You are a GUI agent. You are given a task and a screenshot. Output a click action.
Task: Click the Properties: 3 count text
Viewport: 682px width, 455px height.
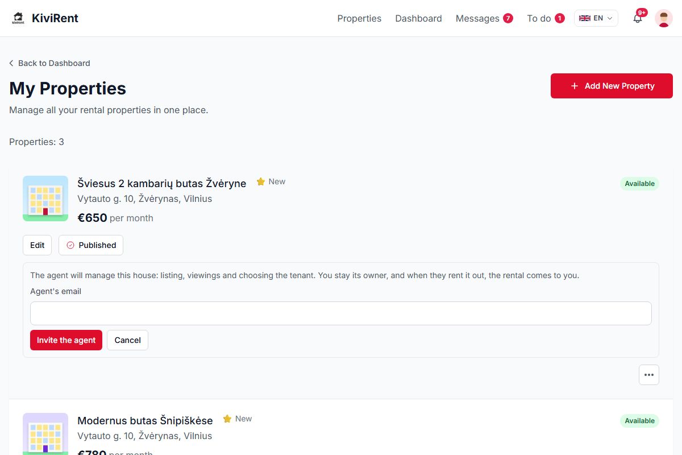(x=36, y=142)
